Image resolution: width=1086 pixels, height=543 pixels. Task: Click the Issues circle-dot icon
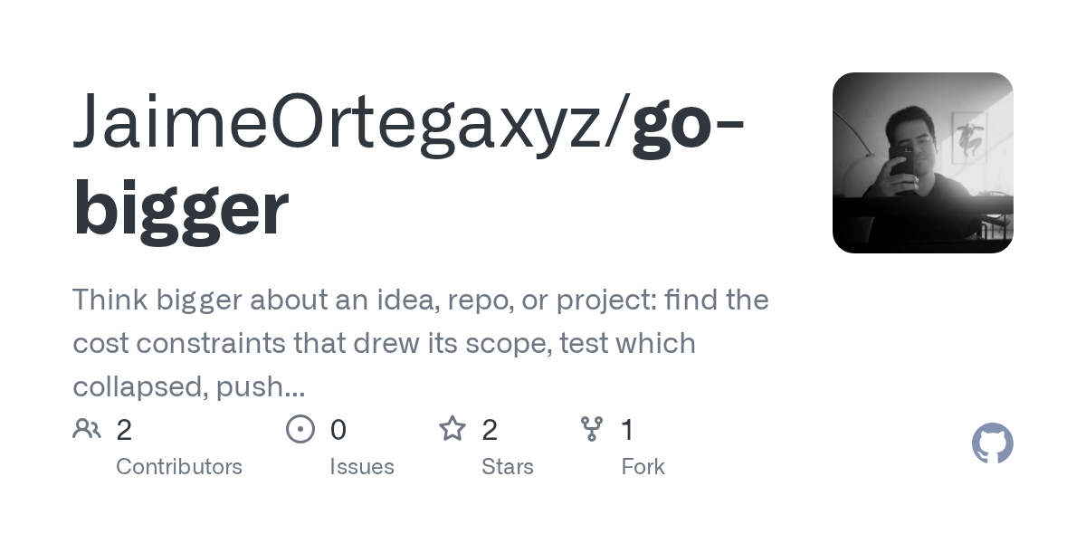[300, 429]
